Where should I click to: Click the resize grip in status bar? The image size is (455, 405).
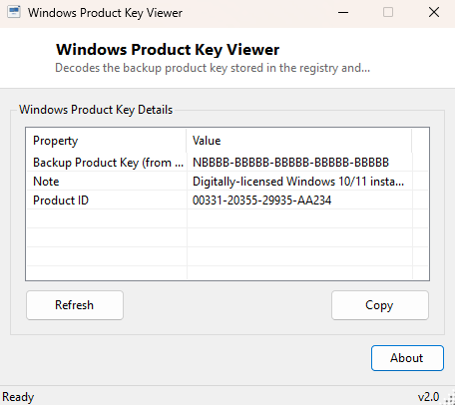coord(449,398)
